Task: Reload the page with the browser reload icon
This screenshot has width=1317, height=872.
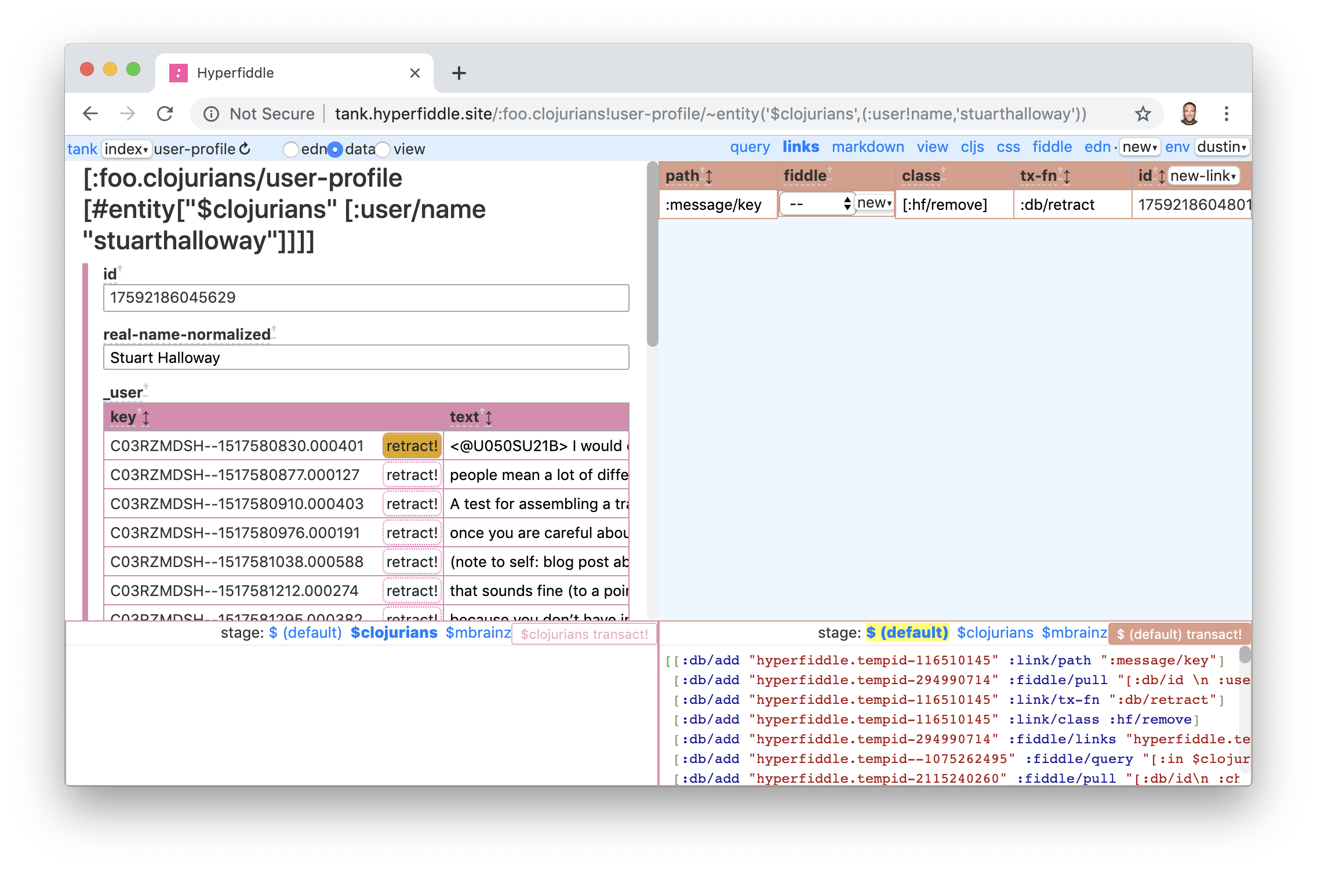Action: (x=165, y=114)
